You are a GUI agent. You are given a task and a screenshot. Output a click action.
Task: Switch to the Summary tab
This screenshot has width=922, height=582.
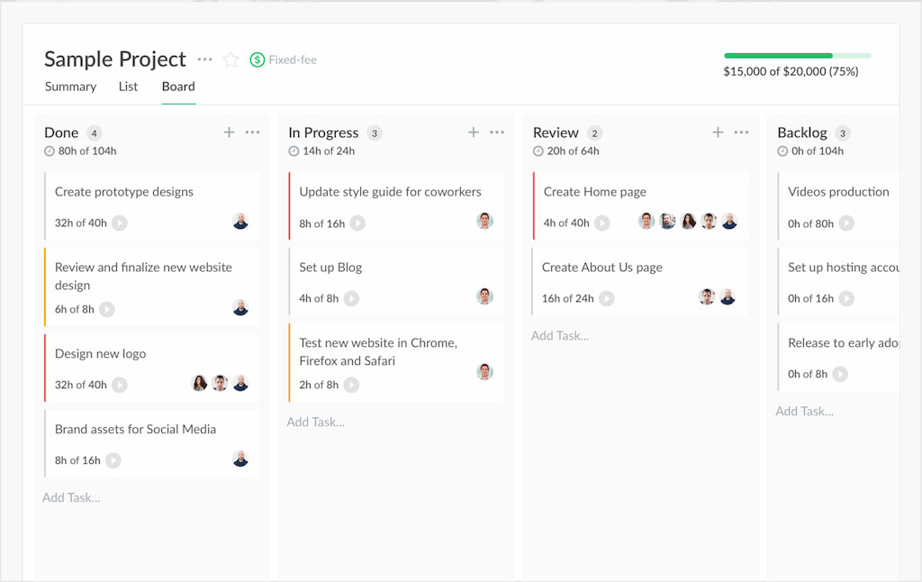tap(69, 86)
